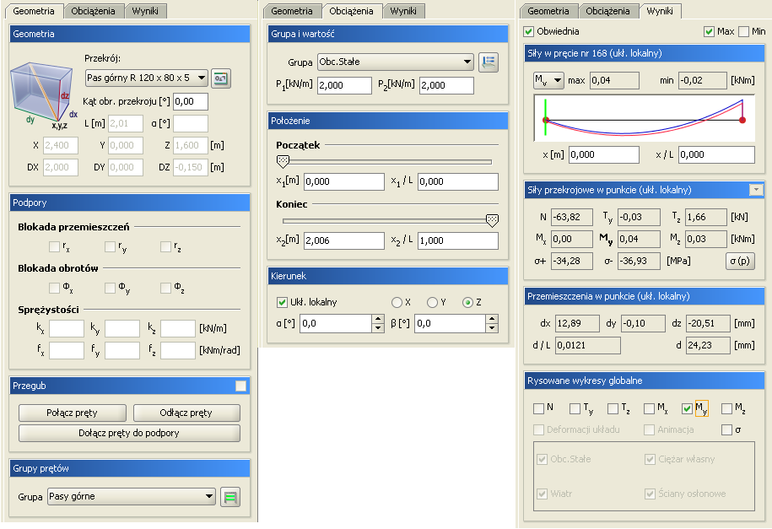
Task: Click the Połącz pręty button
Action: pyautogui.click(x=72, y=413)
